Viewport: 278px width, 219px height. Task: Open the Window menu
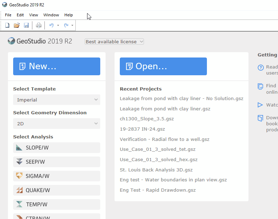51,15
